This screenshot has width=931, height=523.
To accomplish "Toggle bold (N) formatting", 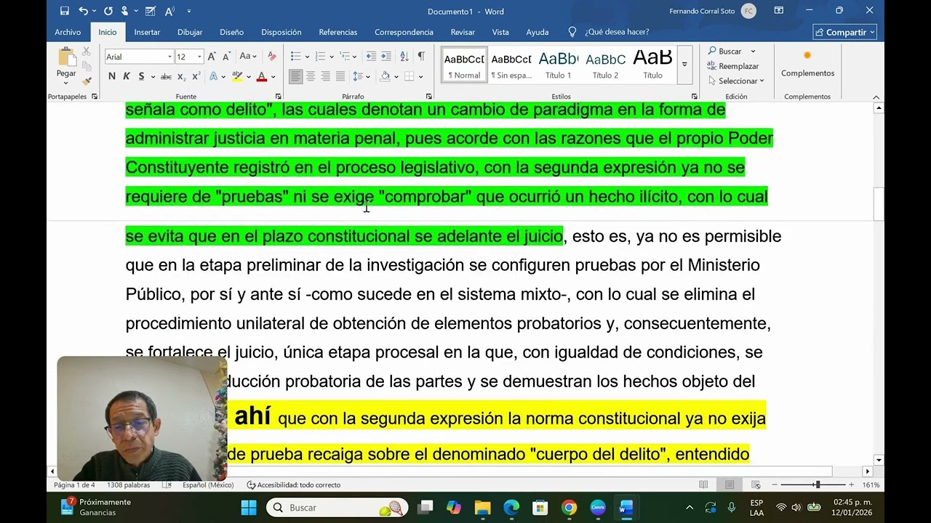I will pyautogui.click(x=111, y=76).
